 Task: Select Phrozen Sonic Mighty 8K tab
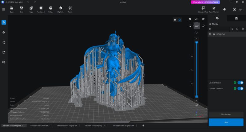click(x=67, y=126)
